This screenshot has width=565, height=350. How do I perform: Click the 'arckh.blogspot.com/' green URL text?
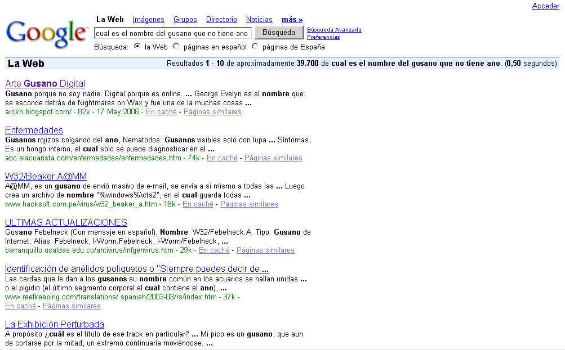tap(38, 111)
